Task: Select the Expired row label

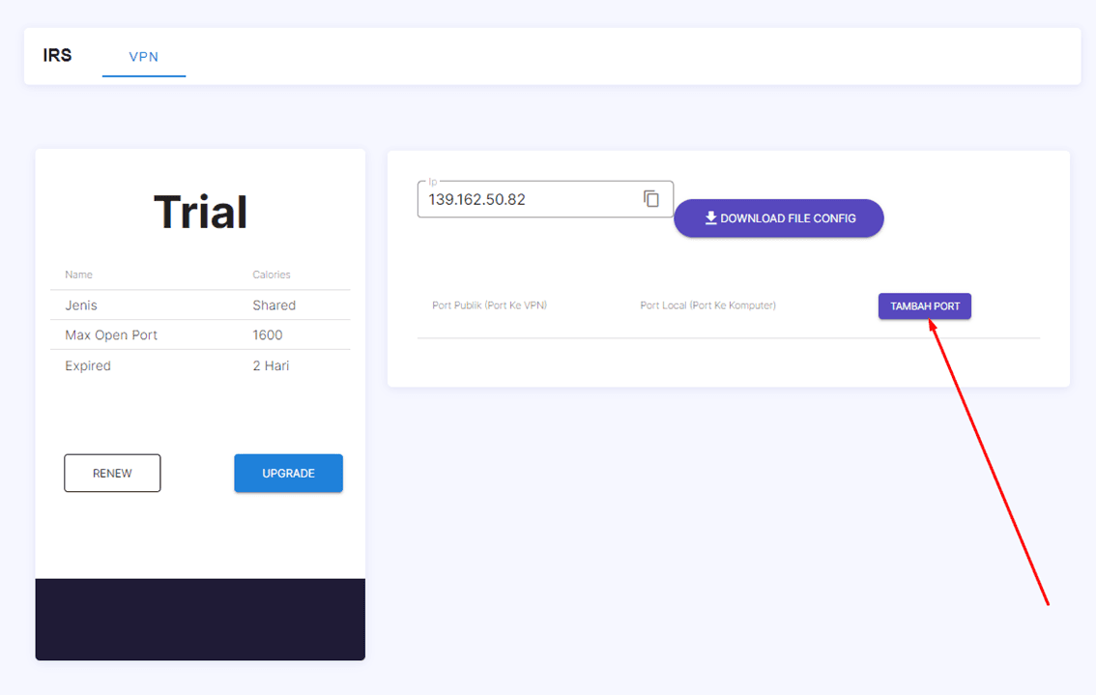Action: click(x=88, y=366)
